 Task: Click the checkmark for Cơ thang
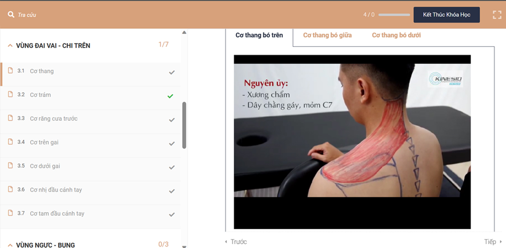tap(172, 72)
